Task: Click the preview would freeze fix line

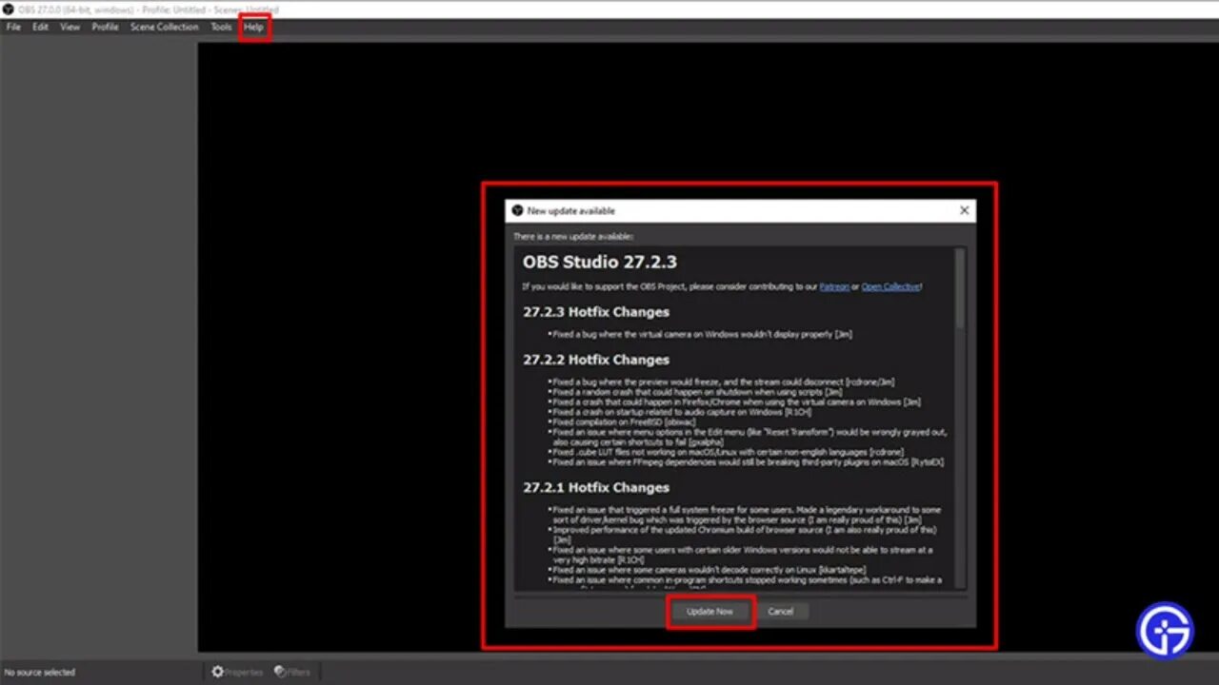Action: tap(722, 382)
